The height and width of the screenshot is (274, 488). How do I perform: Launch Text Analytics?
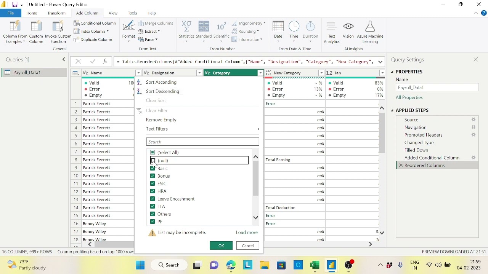[x=332, y=32]
